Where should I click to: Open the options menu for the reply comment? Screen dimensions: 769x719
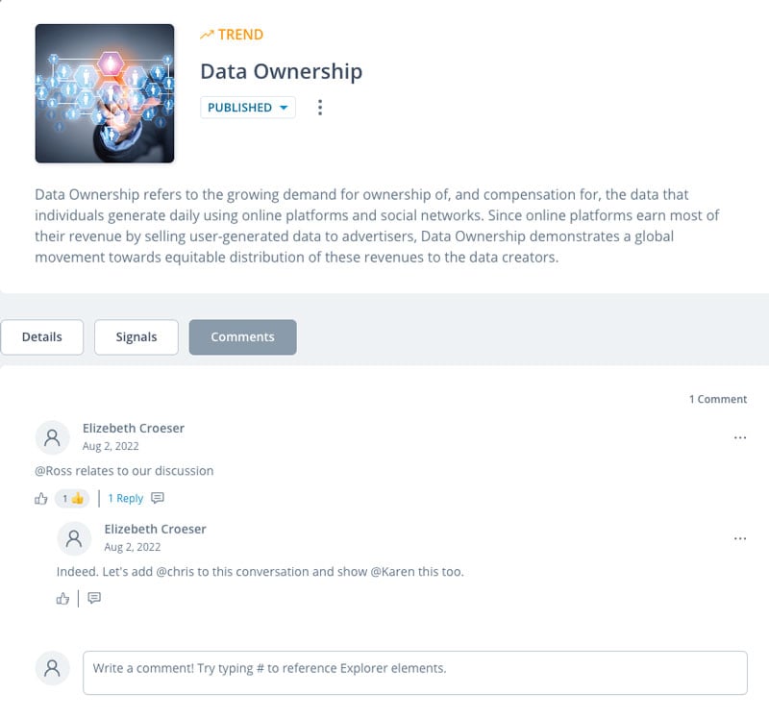click(739, 539)
